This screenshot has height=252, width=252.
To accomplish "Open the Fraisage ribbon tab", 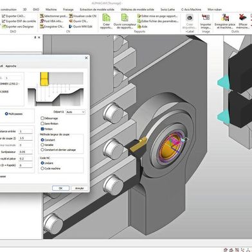I will 68,10.
